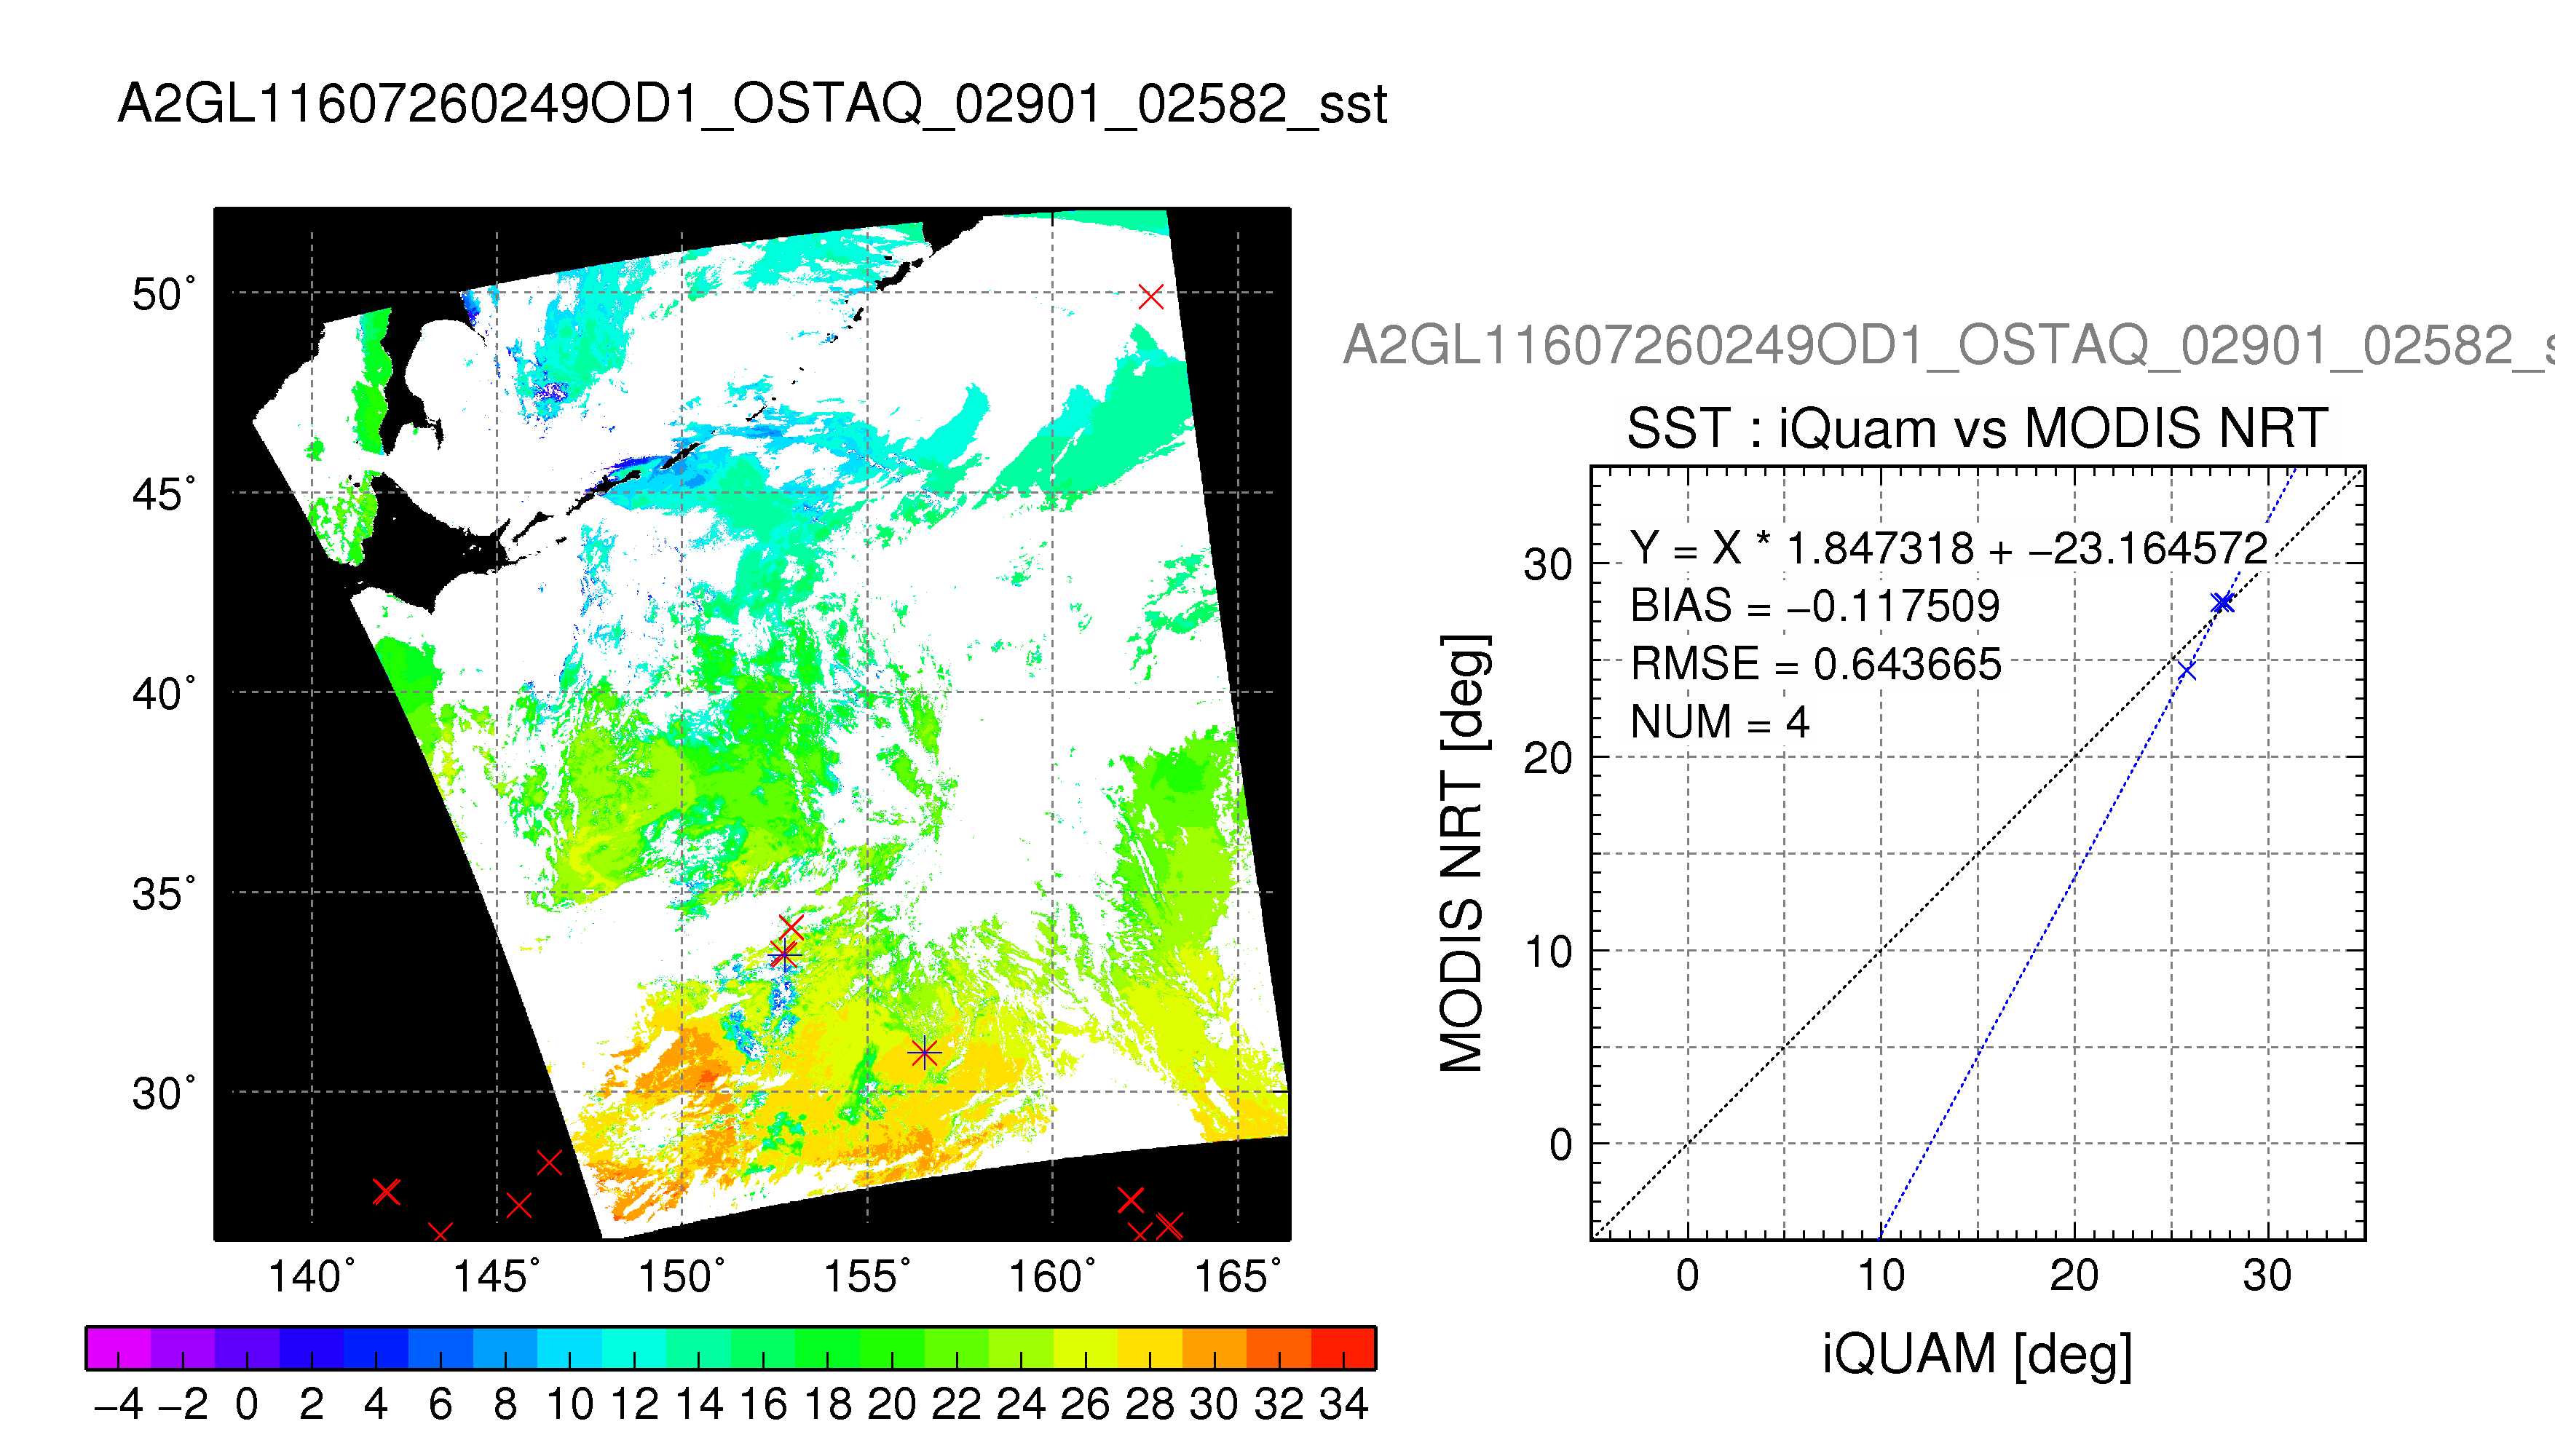Click the red-blue asterisk marker near 33°N 153°E

pos(785,956)
